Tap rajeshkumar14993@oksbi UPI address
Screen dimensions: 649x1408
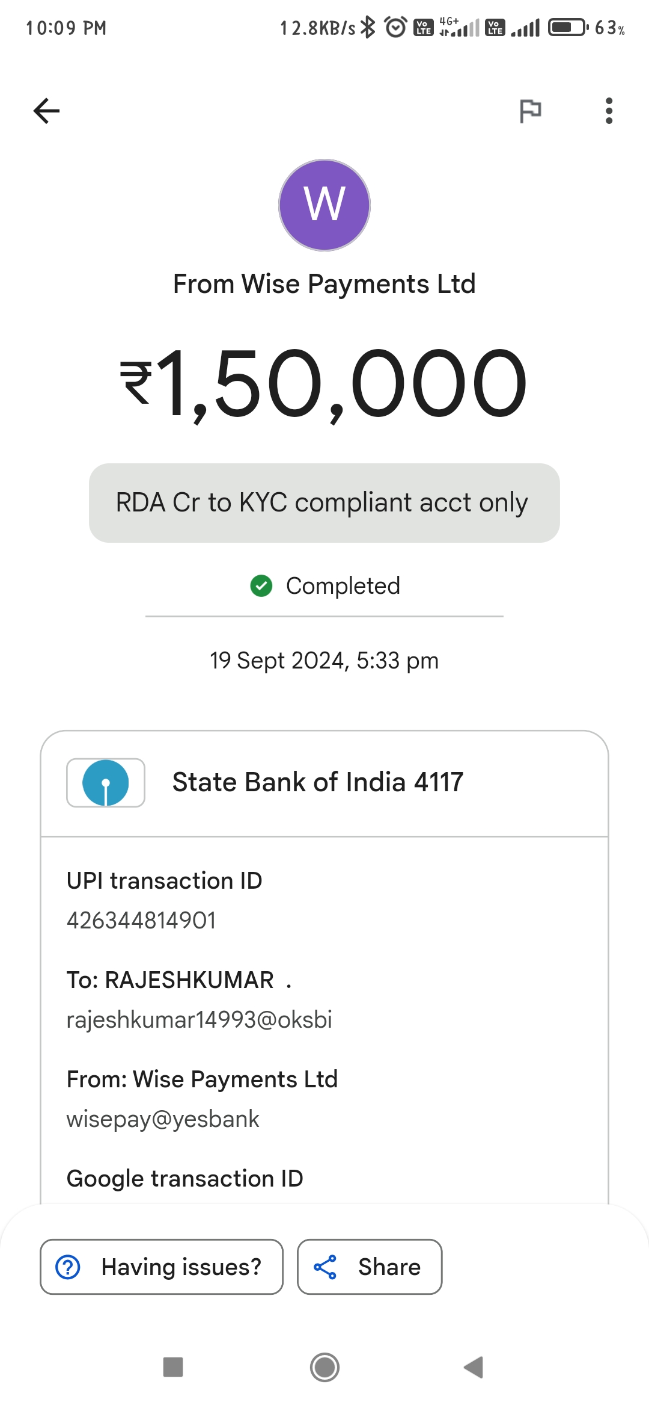(x=199, y=1019)
